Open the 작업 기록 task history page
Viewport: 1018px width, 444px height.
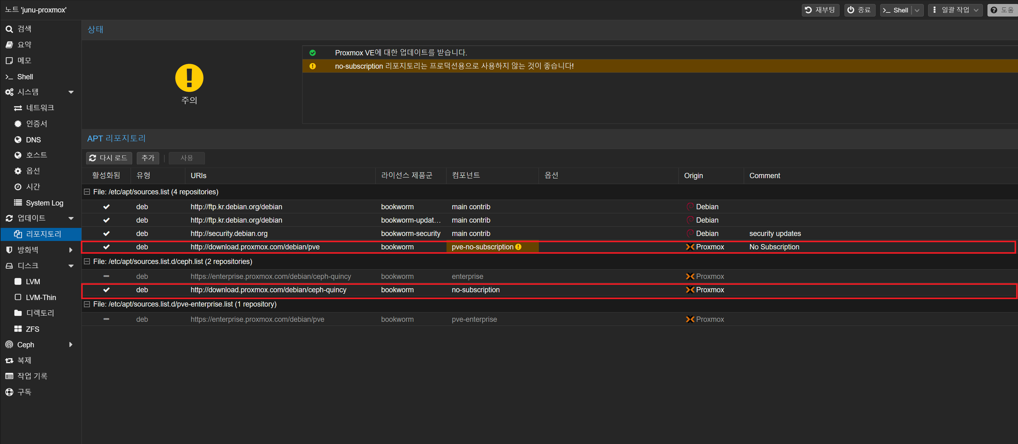(32, 376)
